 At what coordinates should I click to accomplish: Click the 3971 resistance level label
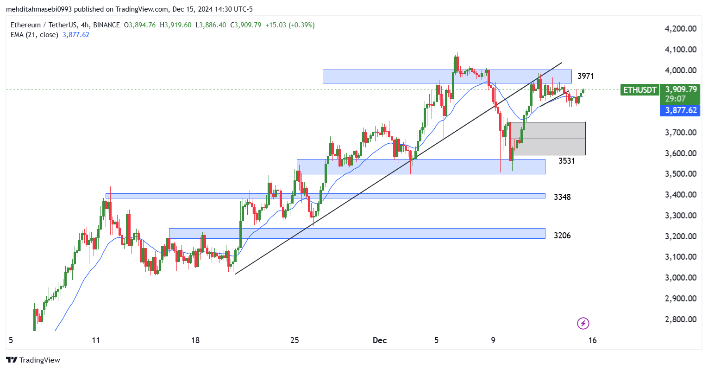coord(585,76)
